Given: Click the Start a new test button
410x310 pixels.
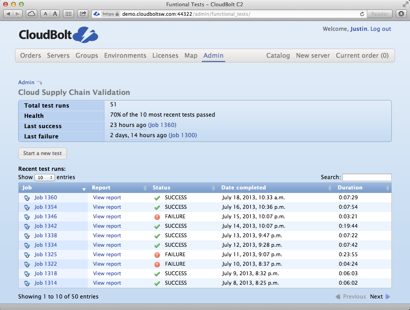Looking at the screenshot, I should tap(42, 153).
